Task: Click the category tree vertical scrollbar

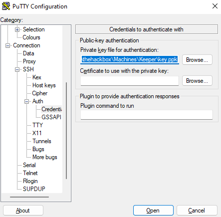Action: pos(66,131)
